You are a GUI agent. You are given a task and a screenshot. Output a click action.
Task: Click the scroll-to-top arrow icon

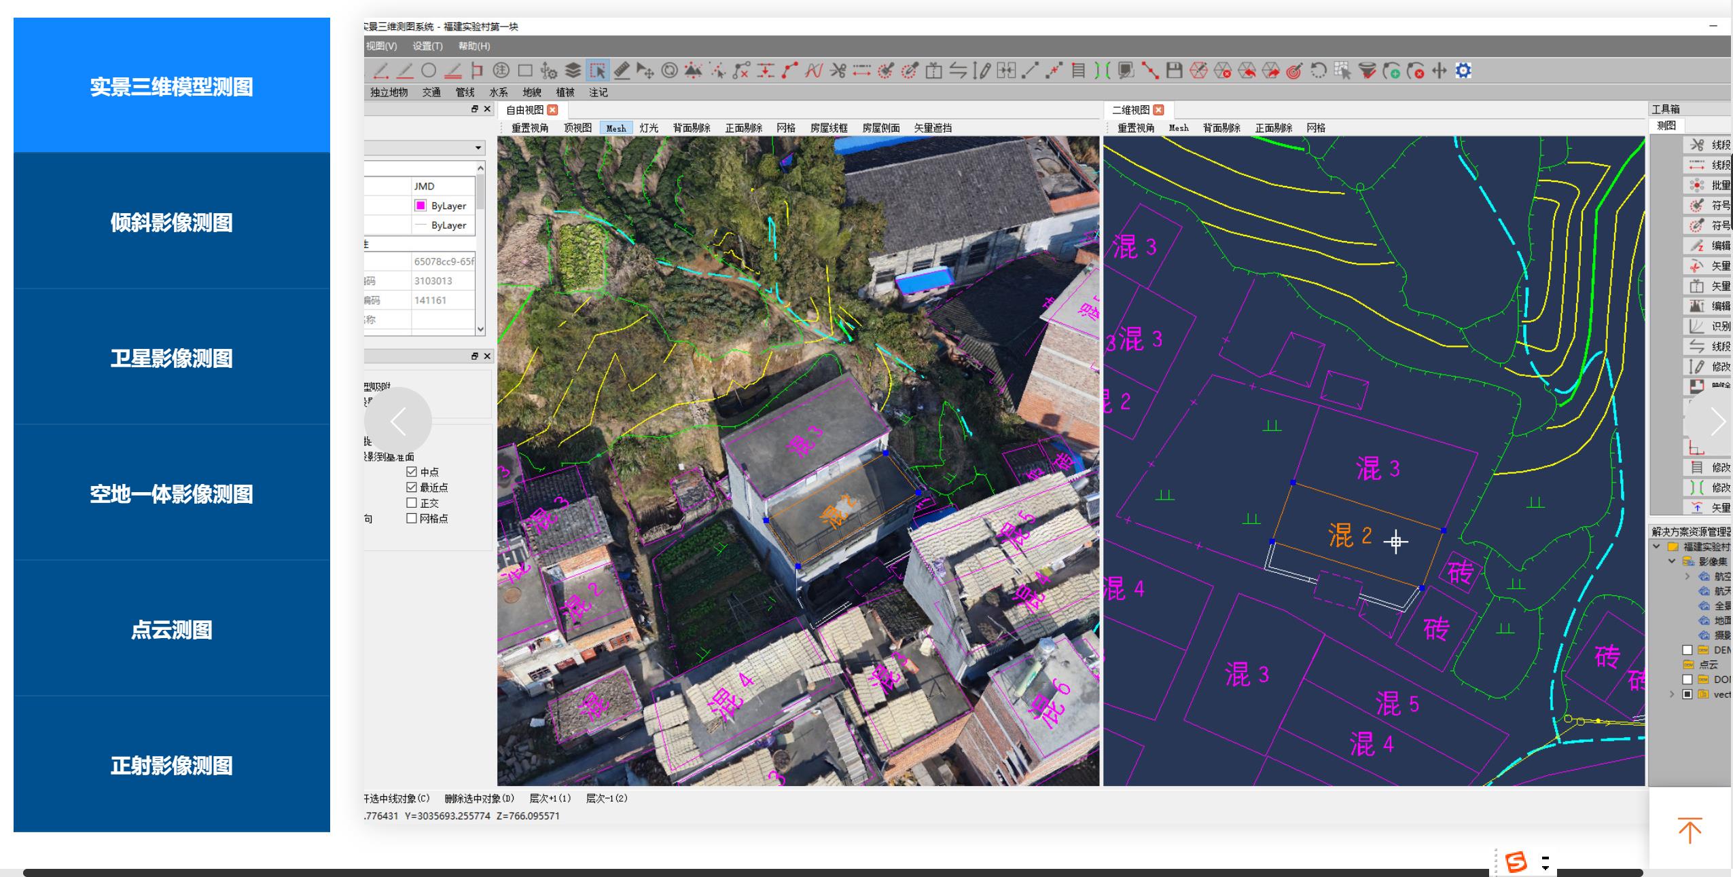point(1690,830)
